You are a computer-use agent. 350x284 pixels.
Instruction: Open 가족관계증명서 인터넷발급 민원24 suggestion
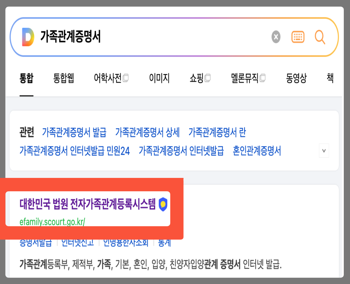point(73,151)
